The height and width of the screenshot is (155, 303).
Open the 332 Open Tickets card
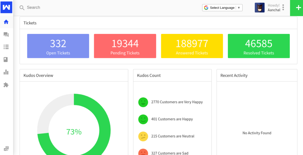58,46
